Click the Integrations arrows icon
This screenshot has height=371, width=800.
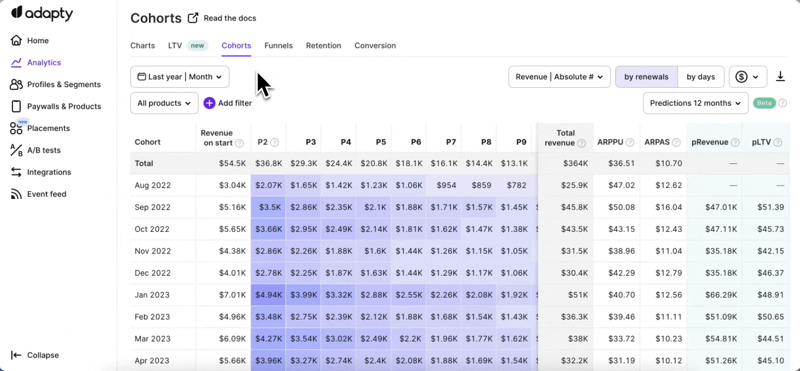click(16, 172)
